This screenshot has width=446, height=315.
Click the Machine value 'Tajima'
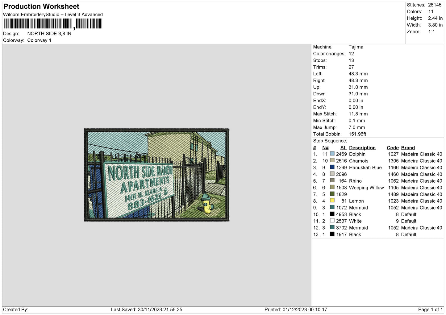(x=356, y=47)
